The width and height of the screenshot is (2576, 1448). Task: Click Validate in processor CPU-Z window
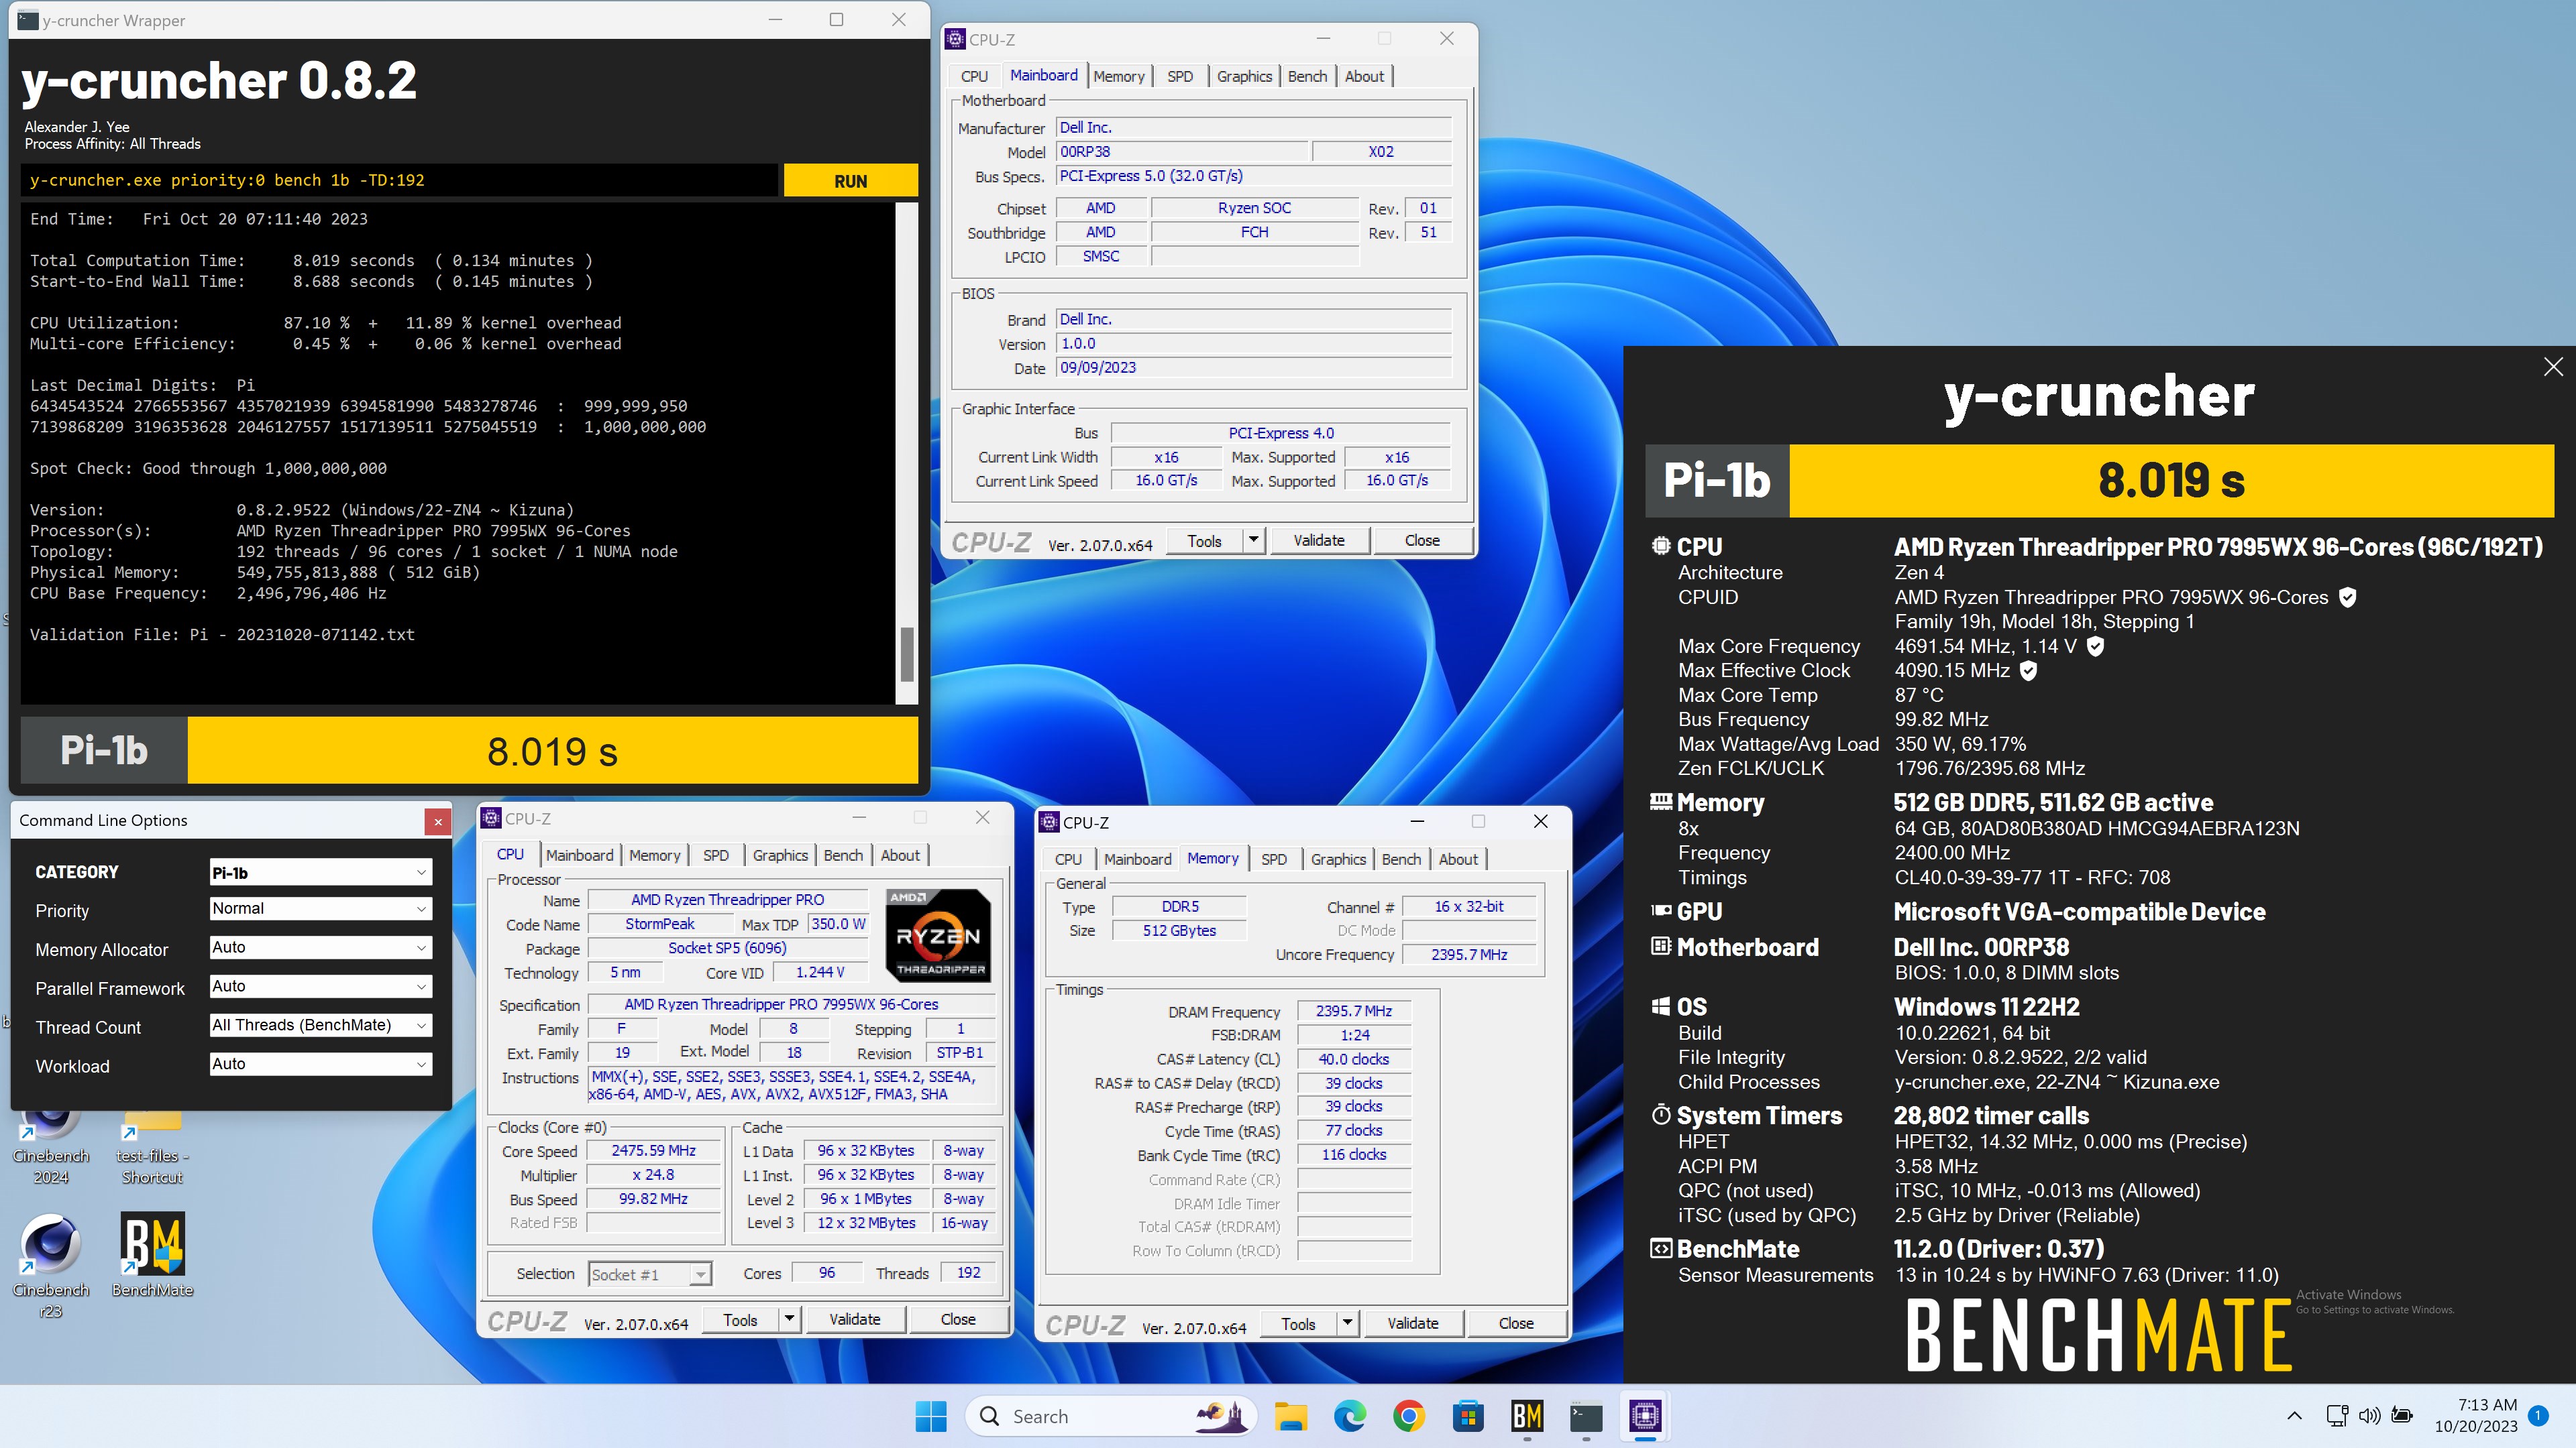(x=855, y=1319)
